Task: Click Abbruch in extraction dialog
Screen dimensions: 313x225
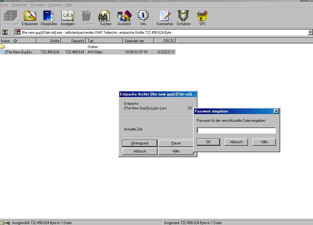Action: pos(139,151)
